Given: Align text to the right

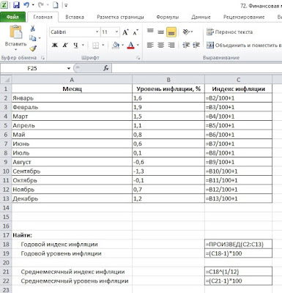Looking at the screenshot, I should click(x=171, y=45).
